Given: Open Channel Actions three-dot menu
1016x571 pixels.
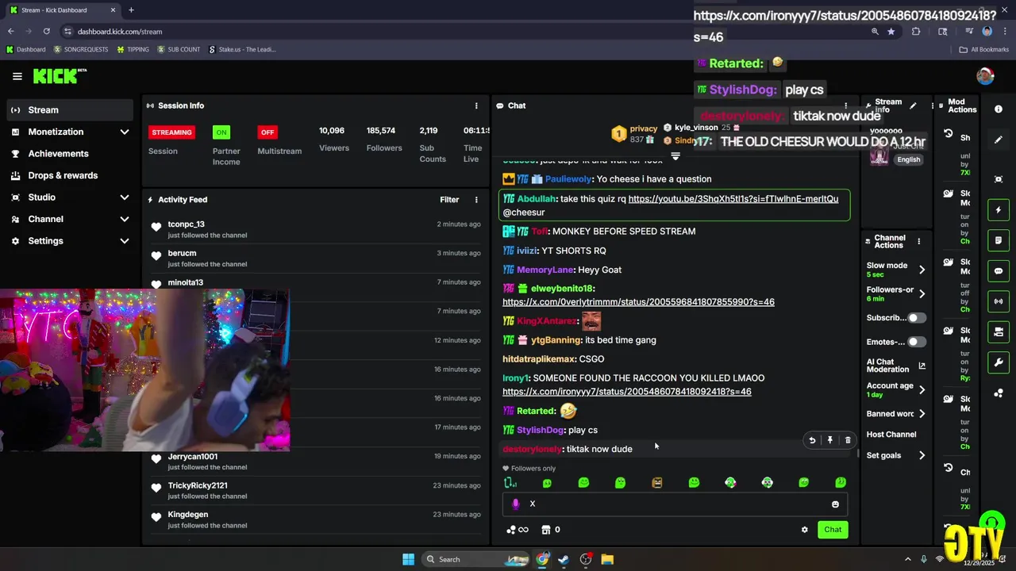Looking at the screenshot, I should point(918,241).
